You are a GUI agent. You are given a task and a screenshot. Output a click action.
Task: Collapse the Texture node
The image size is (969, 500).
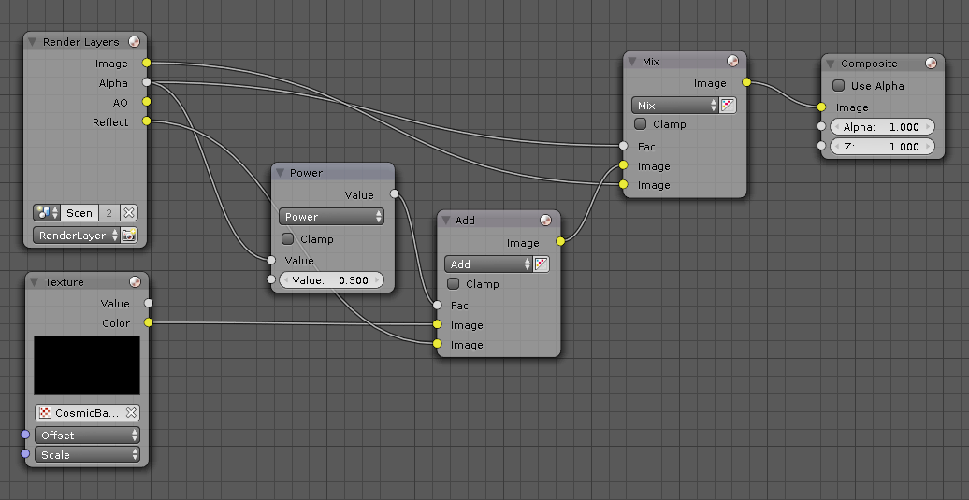click(x=34, y=282)
